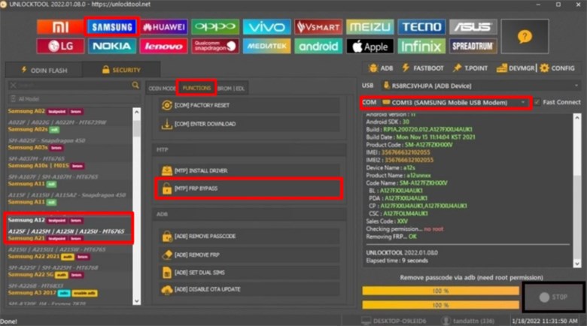Click MTP Install Driver
Screen dimensions: 587x326
click(x=250, y=171)
